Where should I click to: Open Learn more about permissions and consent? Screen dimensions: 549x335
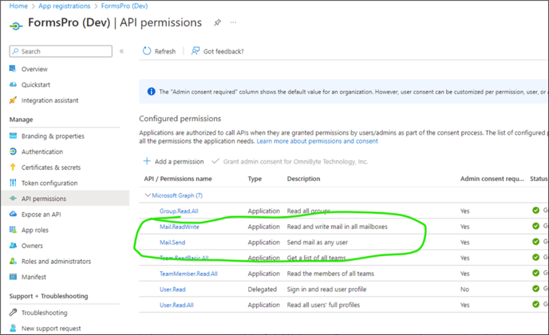[x=318, y=141]
